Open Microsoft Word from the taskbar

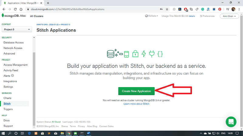coord(88,133)
